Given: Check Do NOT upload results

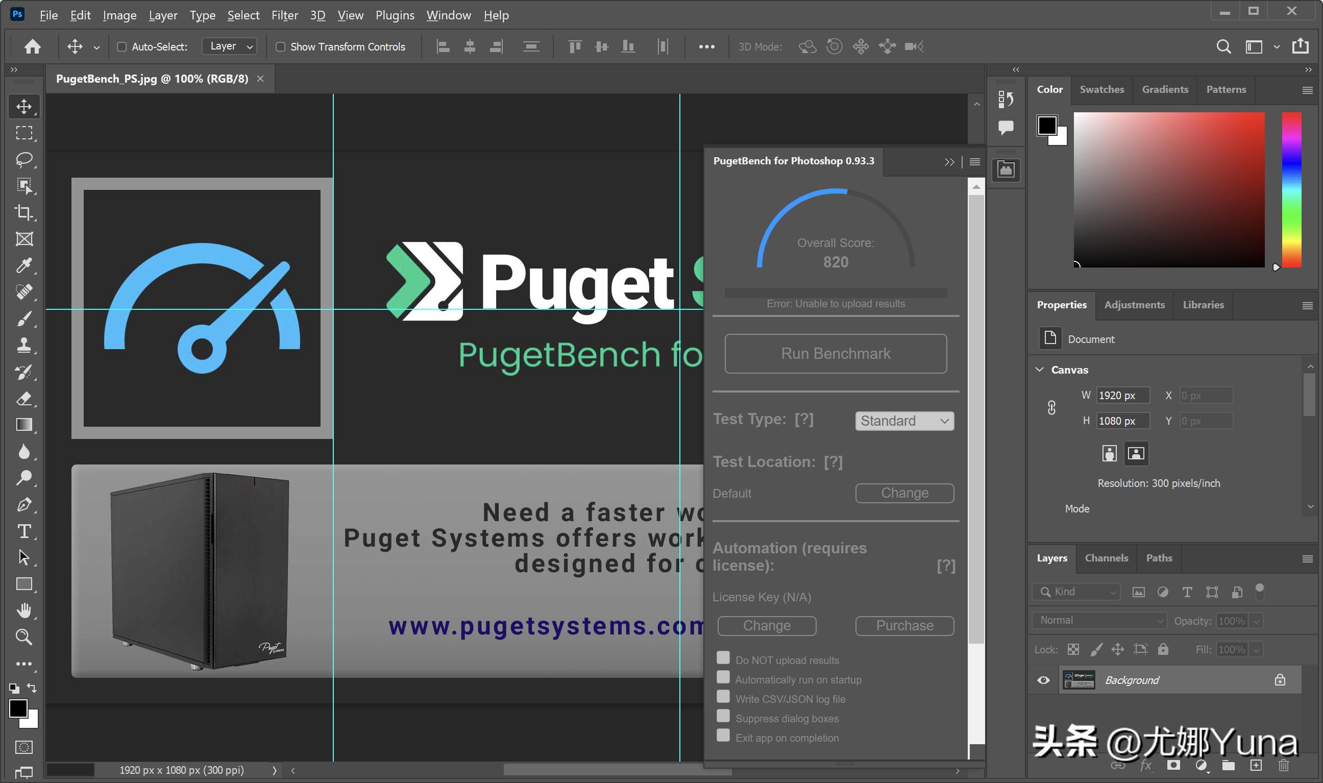Looking at the screenshot, I should pyautogui.click(x=723, y=657).
